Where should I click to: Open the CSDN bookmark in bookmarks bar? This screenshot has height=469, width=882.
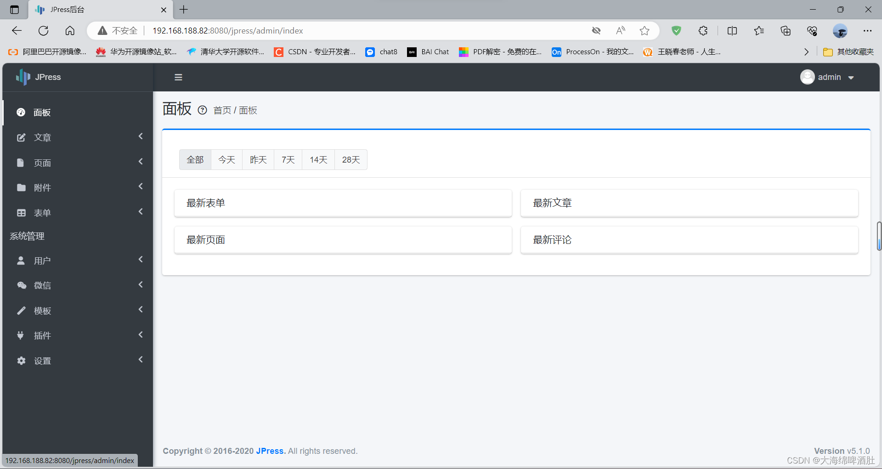[x=315, y=52]
